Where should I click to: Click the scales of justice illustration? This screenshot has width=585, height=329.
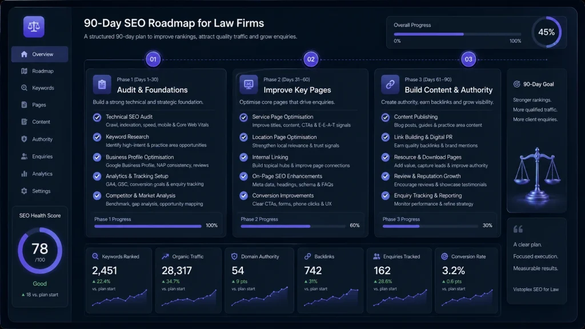[x=537, y=176]
